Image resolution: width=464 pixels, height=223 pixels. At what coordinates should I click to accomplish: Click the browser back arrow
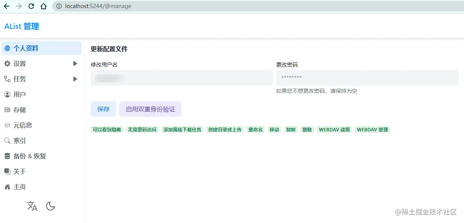pyautogui.click(x=7, y=6)
